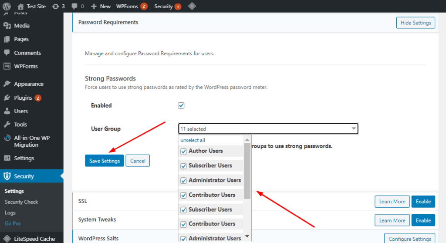The width and height of the screenshot is (446, 243).
Task: Open Comments via sidebar icon
Action: pyautogui.click(x=7, y=53)
